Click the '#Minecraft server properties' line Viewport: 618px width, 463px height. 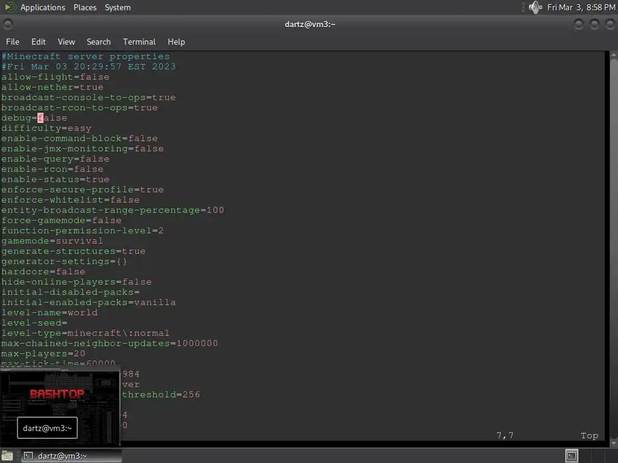point(86,56)
